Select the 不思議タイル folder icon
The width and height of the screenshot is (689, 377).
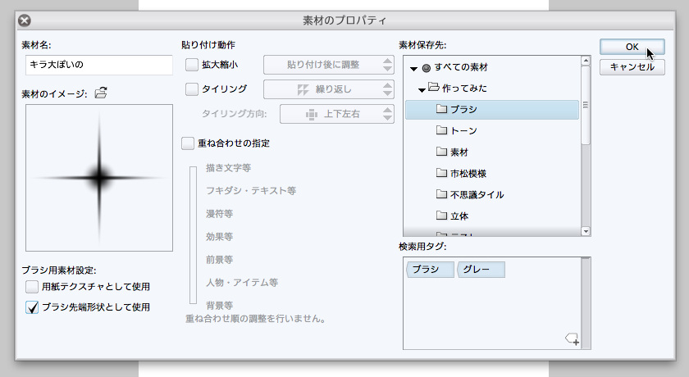click(441, 195)
